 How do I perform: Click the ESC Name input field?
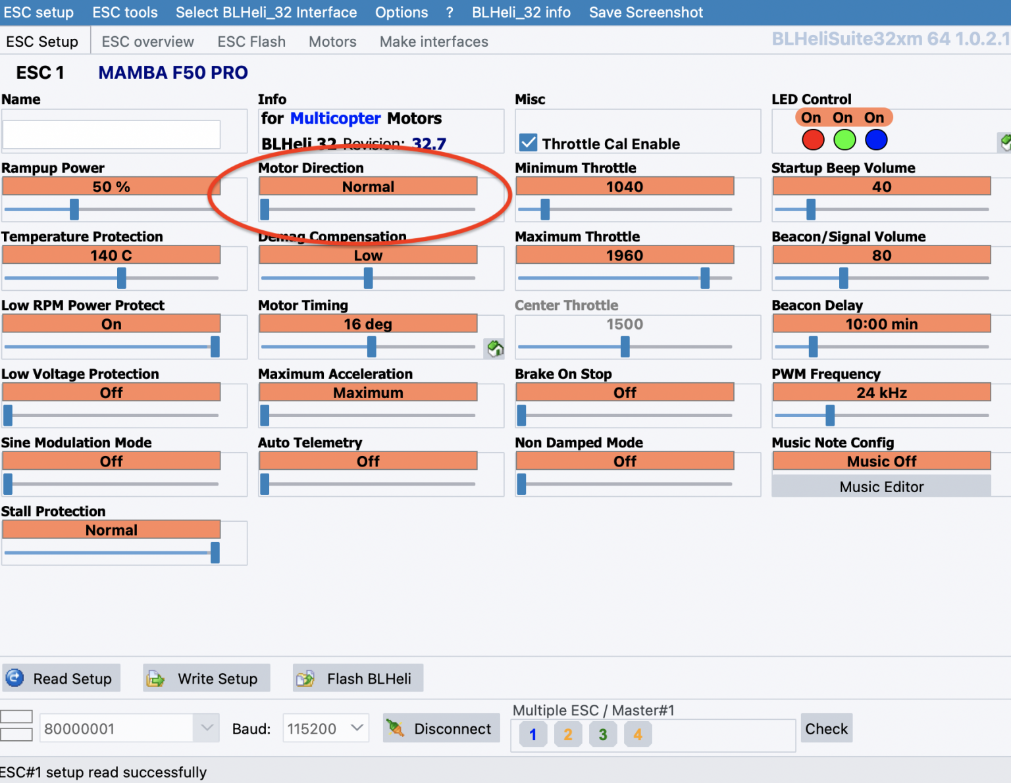click(111, 134)
